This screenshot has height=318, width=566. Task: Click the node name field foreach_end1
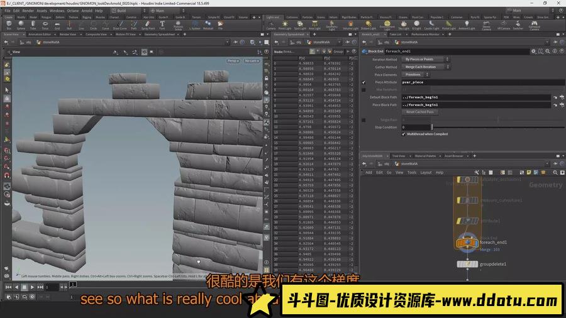[457, 51]
